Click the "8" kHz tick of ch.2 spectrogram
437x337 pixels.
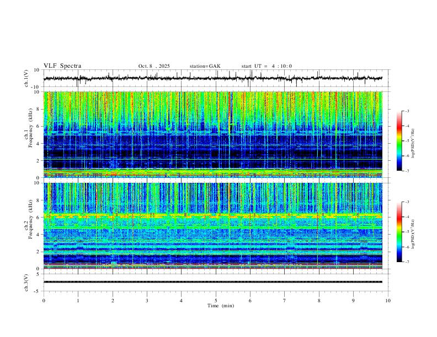(39, 200)
